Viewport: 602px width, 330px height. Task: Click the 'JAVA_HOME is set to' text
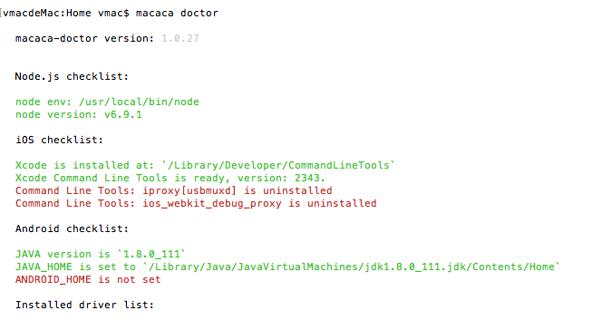[75, 267]
